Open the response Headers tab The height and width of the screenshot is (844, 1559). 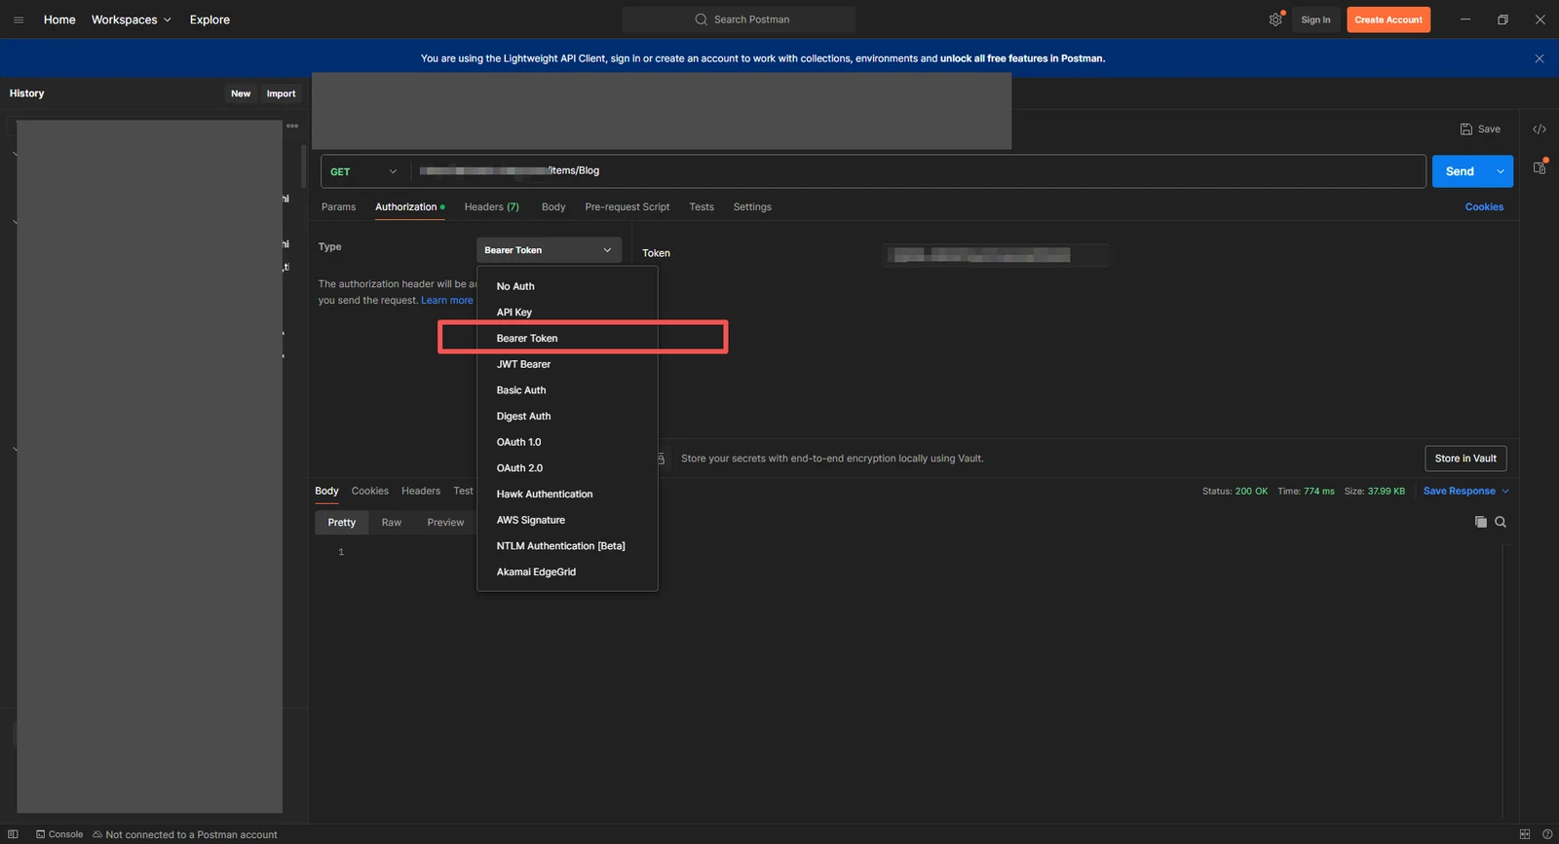pyautogui.click(x=421, y=492)
